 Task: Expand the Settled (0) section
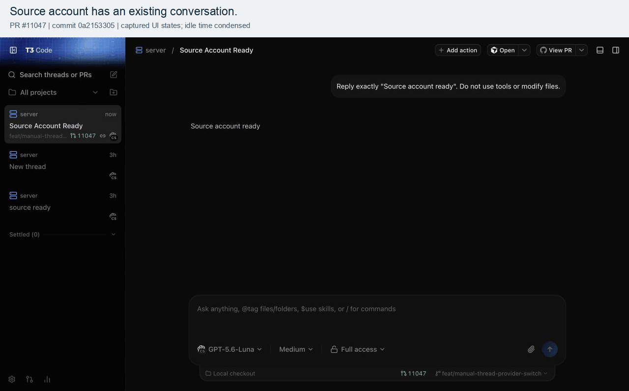click(63, 234)
